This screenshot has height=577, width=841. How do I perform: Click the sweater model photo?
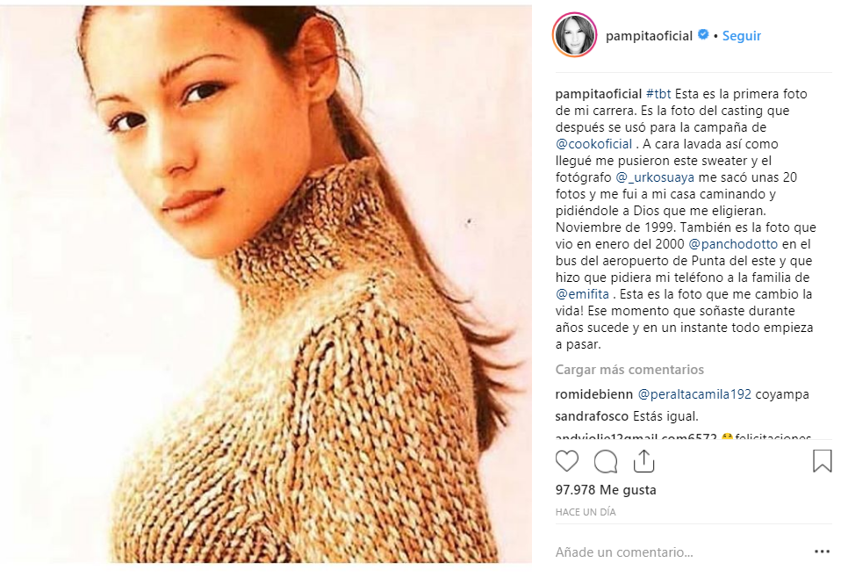(x=266, y=285)
